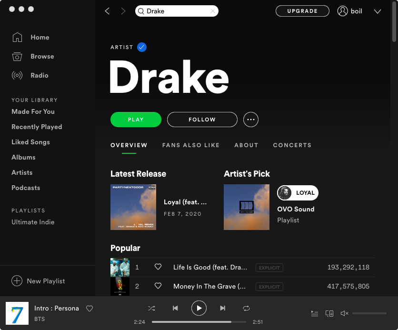Click the UPGRADE button
Viewport: 398px width, 330px height.
point(302,11)
